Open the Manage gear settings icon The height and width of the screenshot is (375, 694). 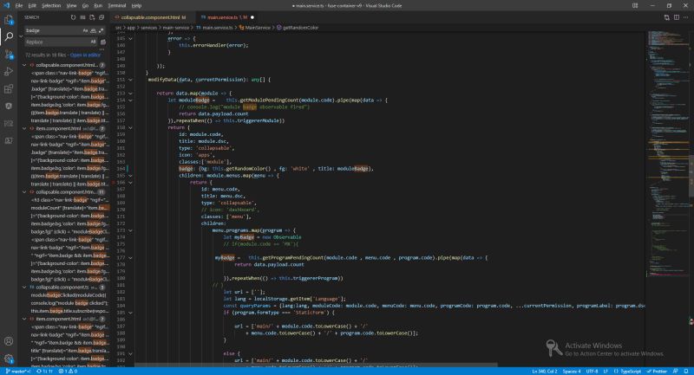(9, 359)
